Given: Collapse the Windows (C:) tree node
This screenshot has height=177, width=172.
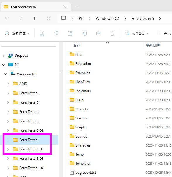Looking at the screenshot, I should 6,74.
